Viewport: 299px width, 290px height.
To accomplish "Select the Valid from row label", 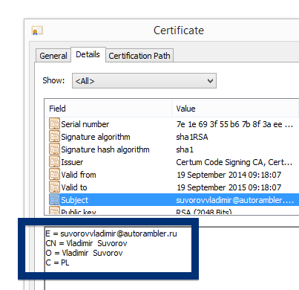I will pos(79,175).
